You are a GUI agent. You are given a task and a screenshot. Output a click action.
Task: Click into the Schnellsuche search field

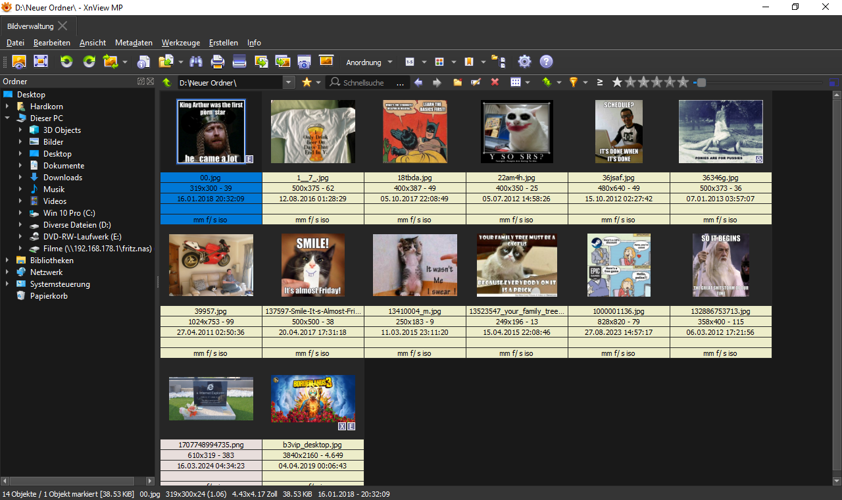pos(368,83)
